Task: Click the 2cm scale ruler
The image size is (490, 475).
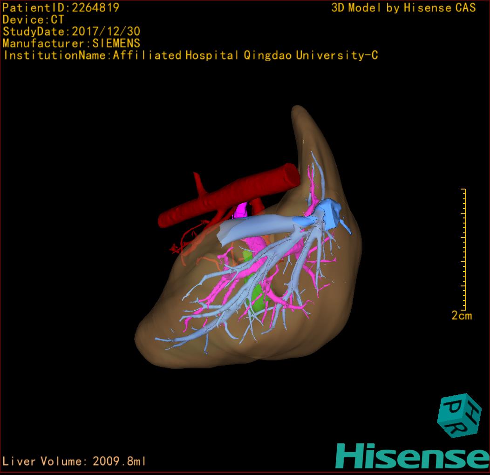Action: pos(463,250)
